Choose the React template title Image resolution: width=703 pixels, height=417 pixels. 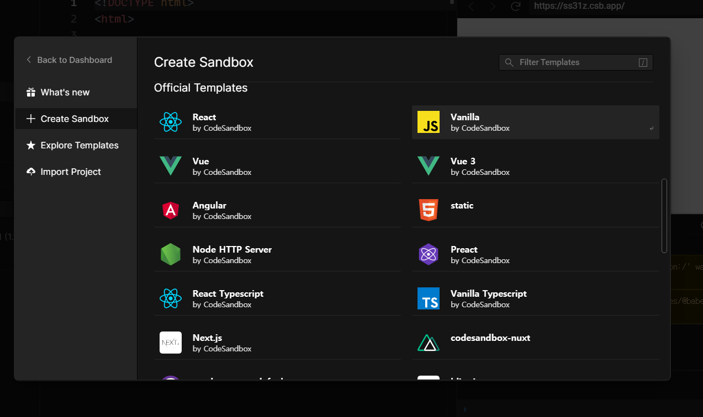(204, 117)
